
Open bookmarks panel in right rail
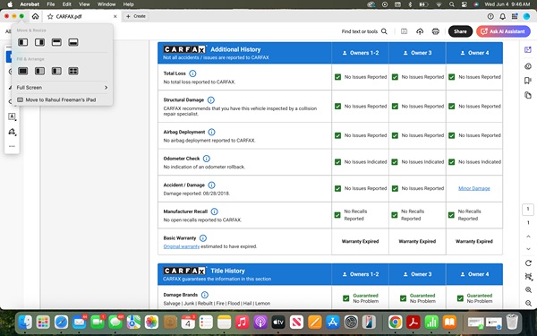tap(528, 81)
